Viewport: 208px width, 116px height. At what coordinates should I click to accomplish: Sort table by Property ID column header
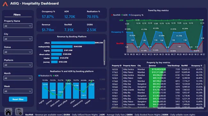116,66
